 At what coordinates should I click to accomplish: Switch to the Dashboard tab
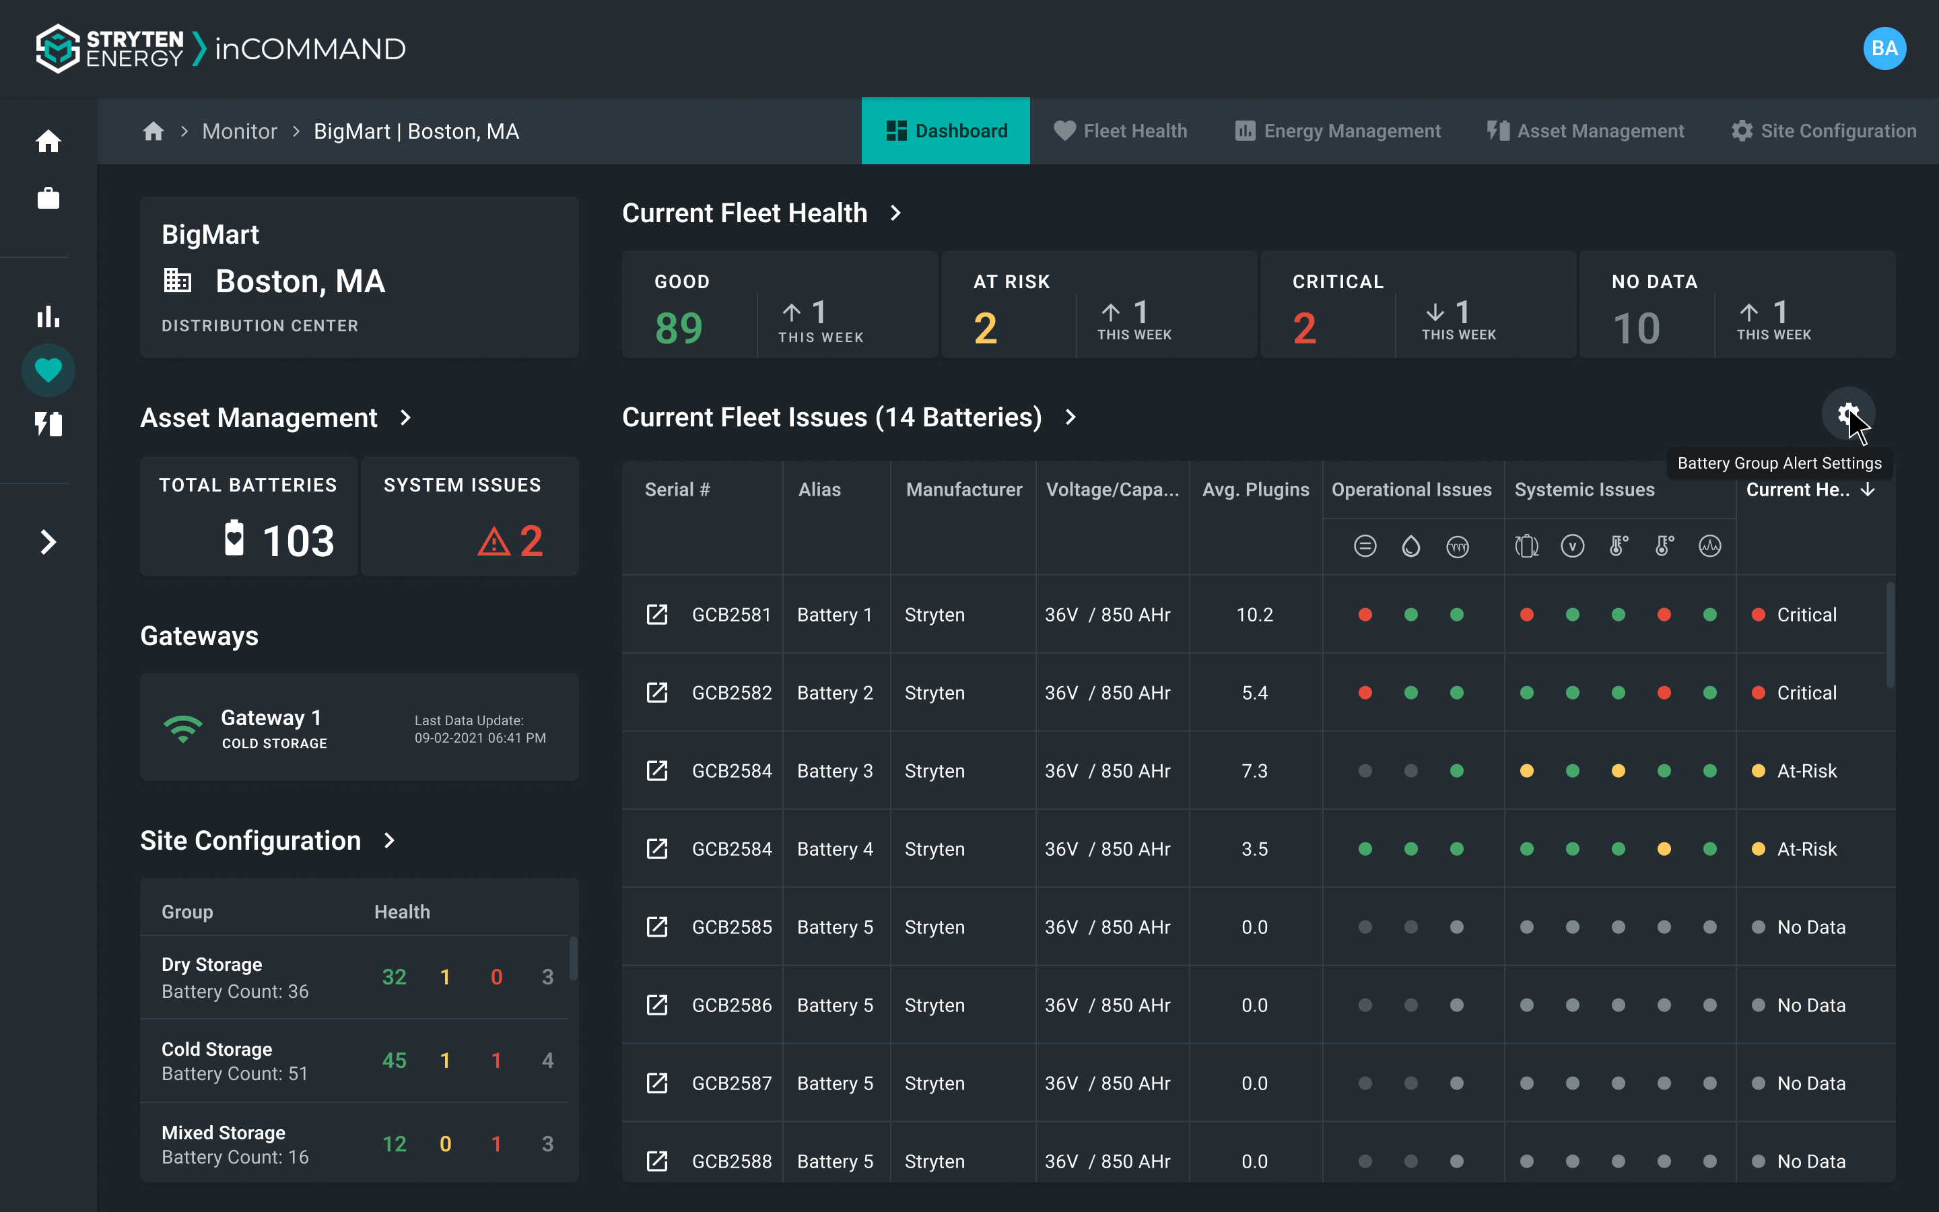pyautogui.click(x=945, y=131)
